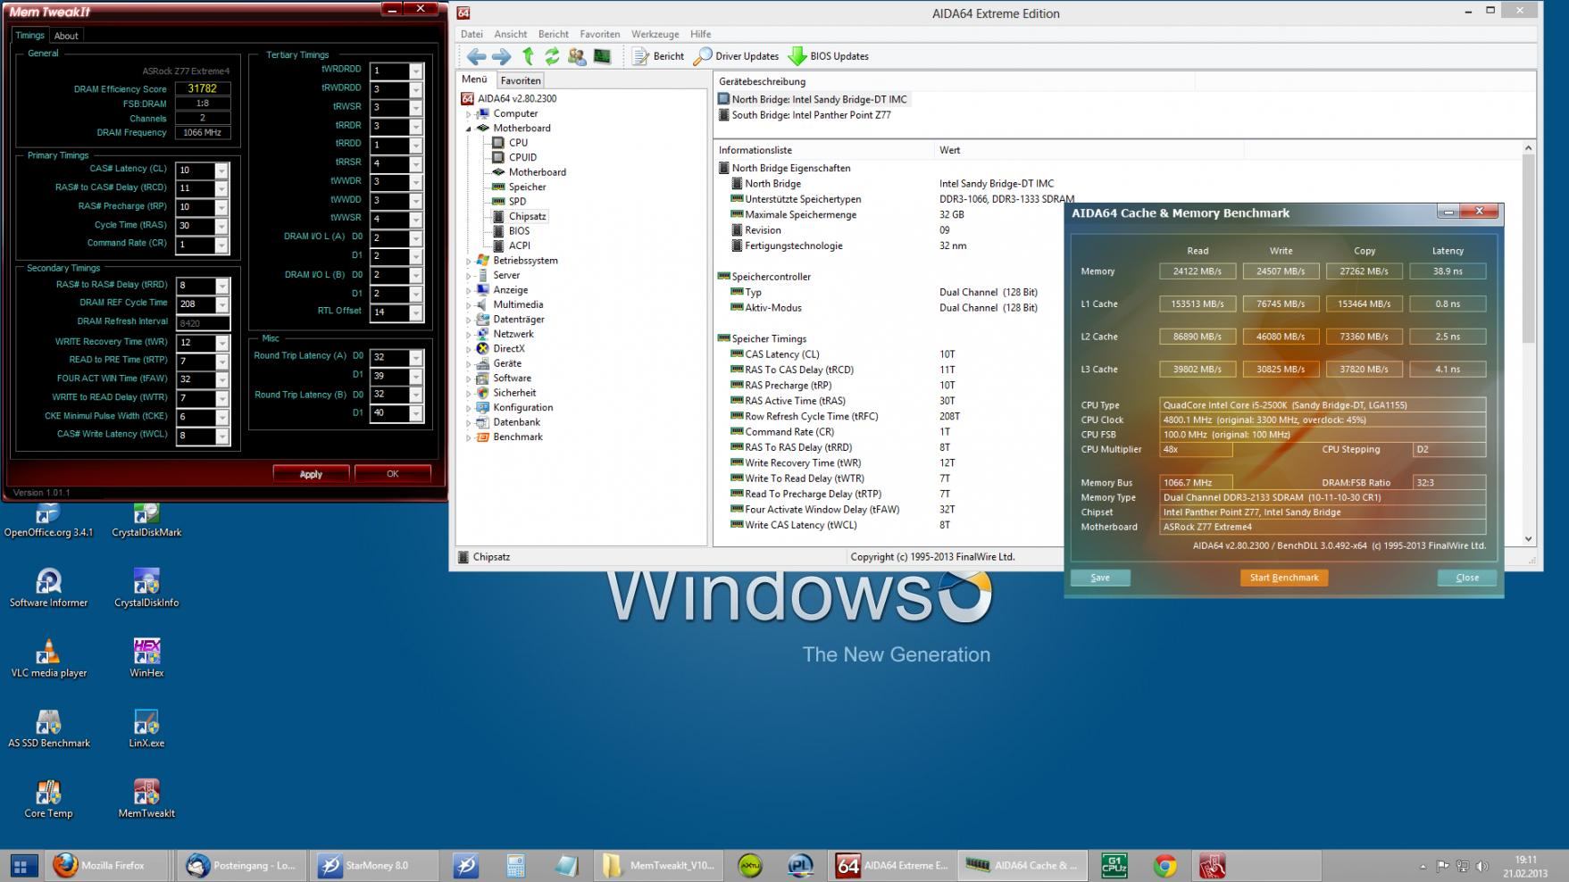Select ACPI in the Motherboard tree
Image resolution: width=1569 pixels, height=882 pixels.
519,245
